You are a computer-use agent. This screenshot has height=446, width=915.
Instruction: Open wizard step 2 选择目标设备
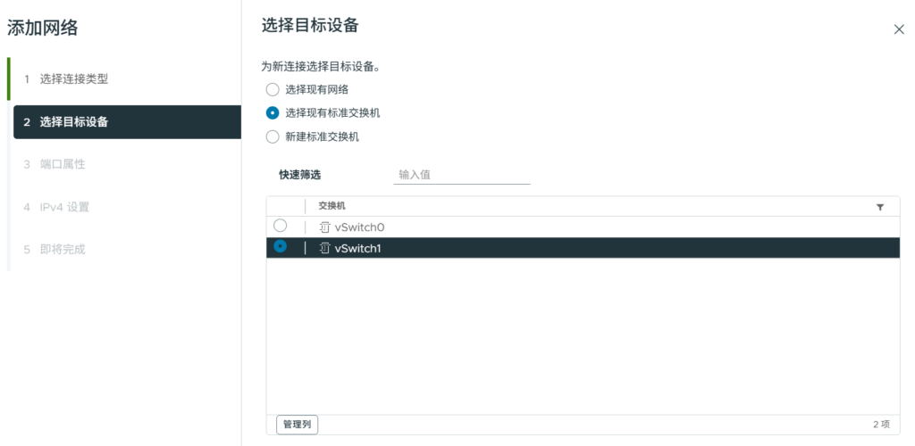tap(74, 122)
